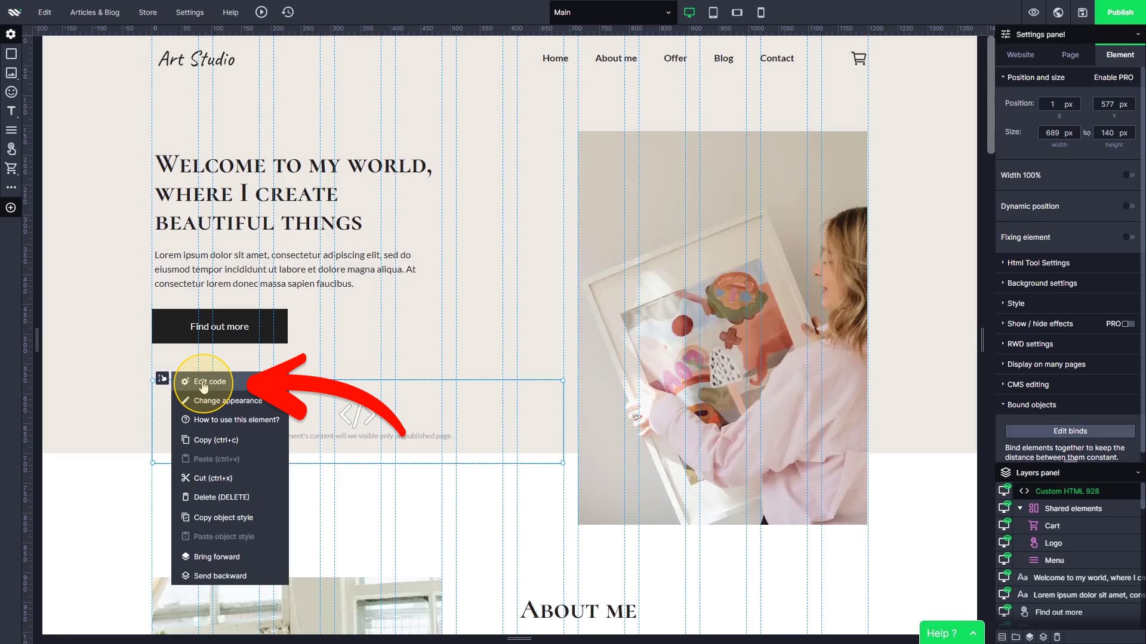Switch to mobile phone preview
The image size is (1146, 644).
[x=760, y=12]
